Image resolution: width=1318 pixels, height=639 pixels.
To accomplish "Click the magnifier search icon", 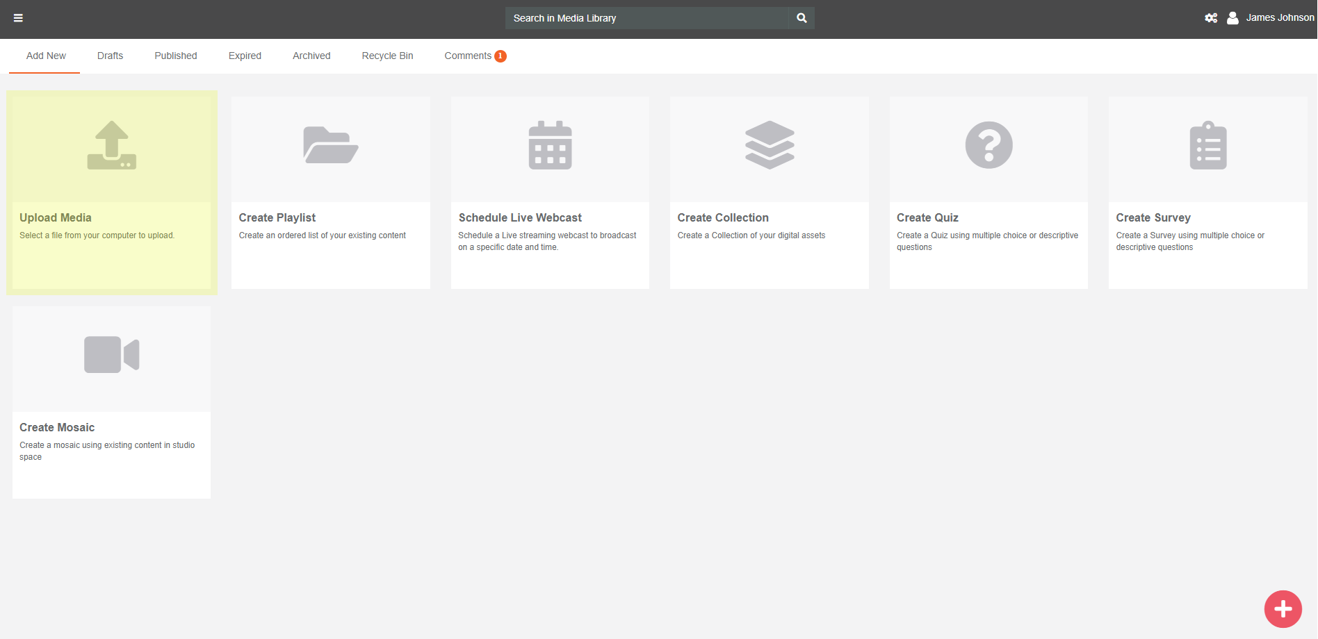I will pos(802,18).
